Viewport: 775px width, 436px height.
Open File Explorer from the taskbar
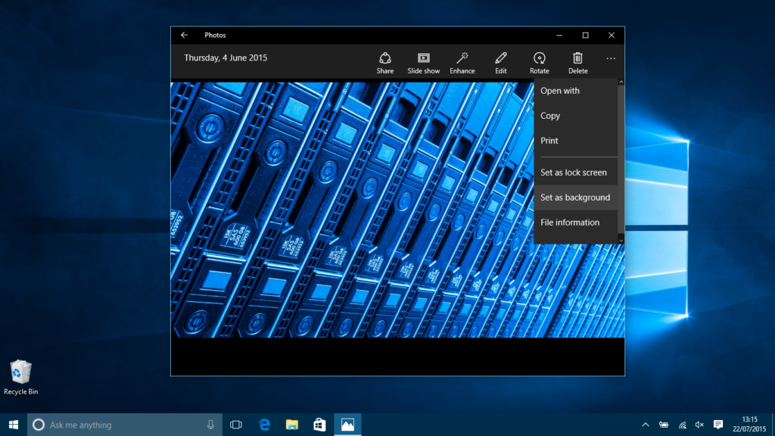pyautogui.click(x=291, y=425)
